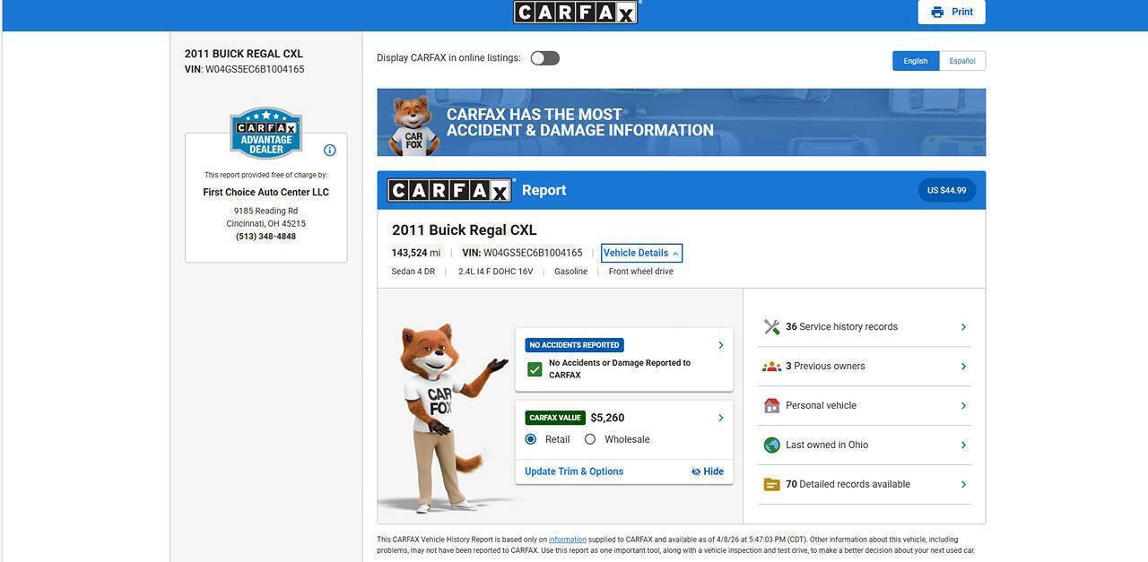Select the Wholesale value radio button
1148x562 pixels.
coord(590,439)
